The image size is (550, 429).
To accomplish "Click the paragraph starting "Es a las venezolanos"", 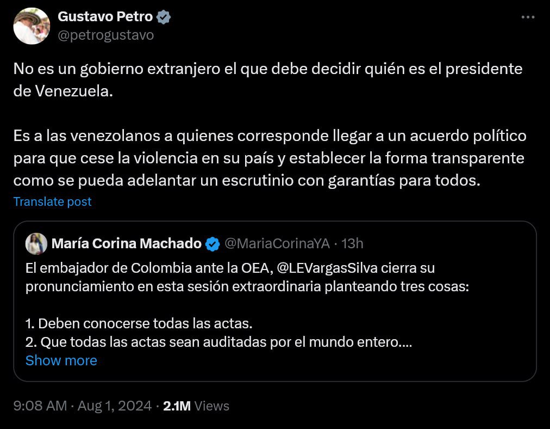I will pyautogui.click(x=270, y=158).
